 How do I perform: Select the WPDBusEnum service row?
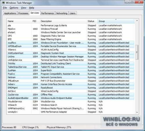tap(70, 46)
